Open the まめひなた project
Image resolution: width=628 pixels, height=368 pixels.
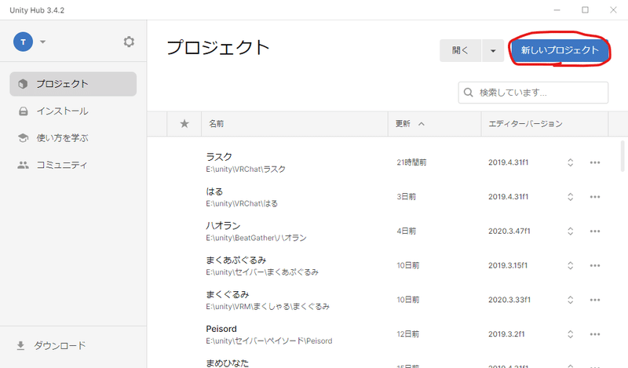pos(227,363)
